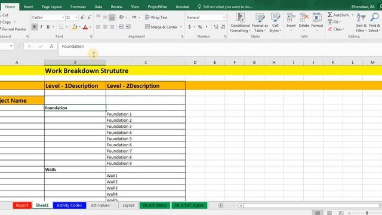Click the Orientation text rotation icon
Viewport: 382px width, 215px height.
click(x=121, y=17)
